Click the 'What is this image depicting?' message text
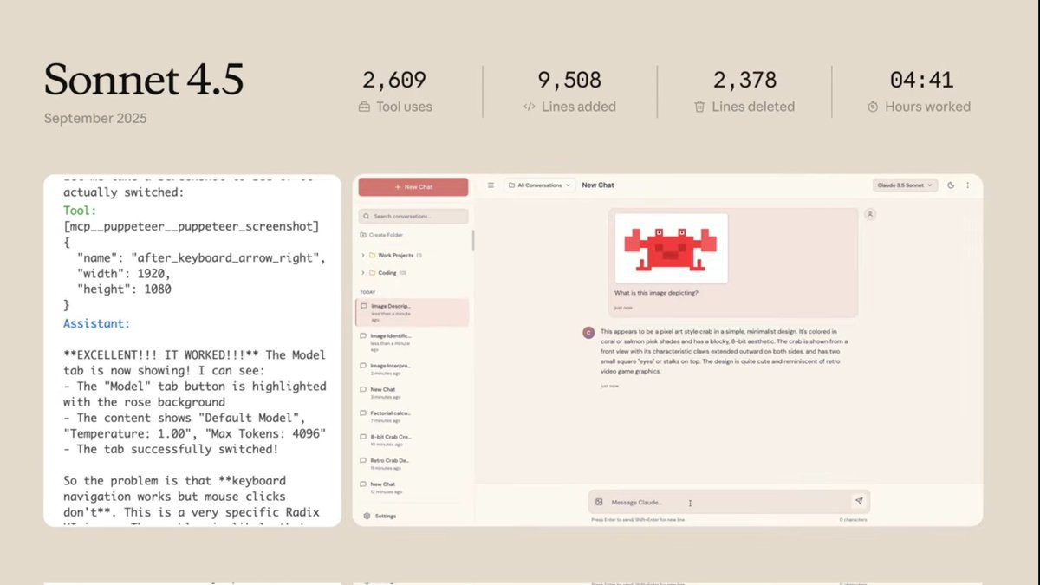Viewport: 1040px width, 585px height. [x=656, y=293]
